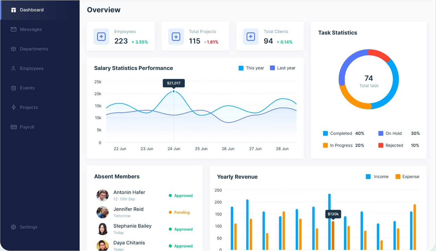
Task: Click the 24 Jun data point on salary chart
Action: (x=174, y=91)
